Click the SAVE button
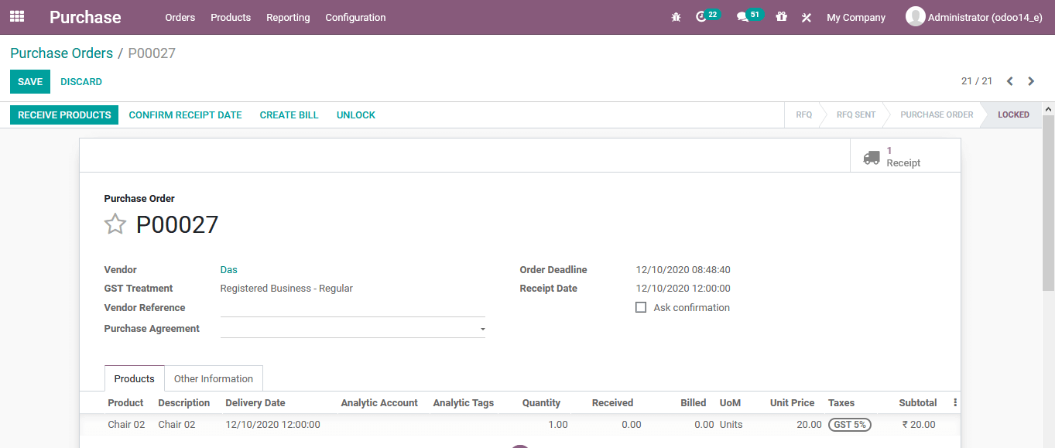 point(30,81)
